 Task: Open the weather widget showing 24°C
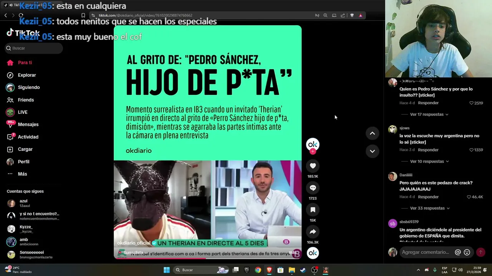[18, 270]
